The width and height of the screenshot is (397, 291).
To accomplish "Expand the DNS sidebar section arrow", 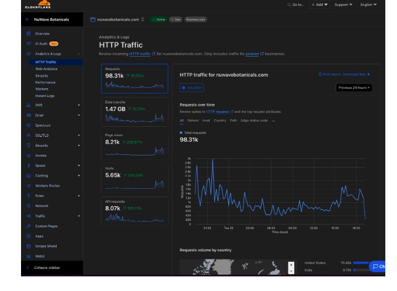I will coord(79,105).
